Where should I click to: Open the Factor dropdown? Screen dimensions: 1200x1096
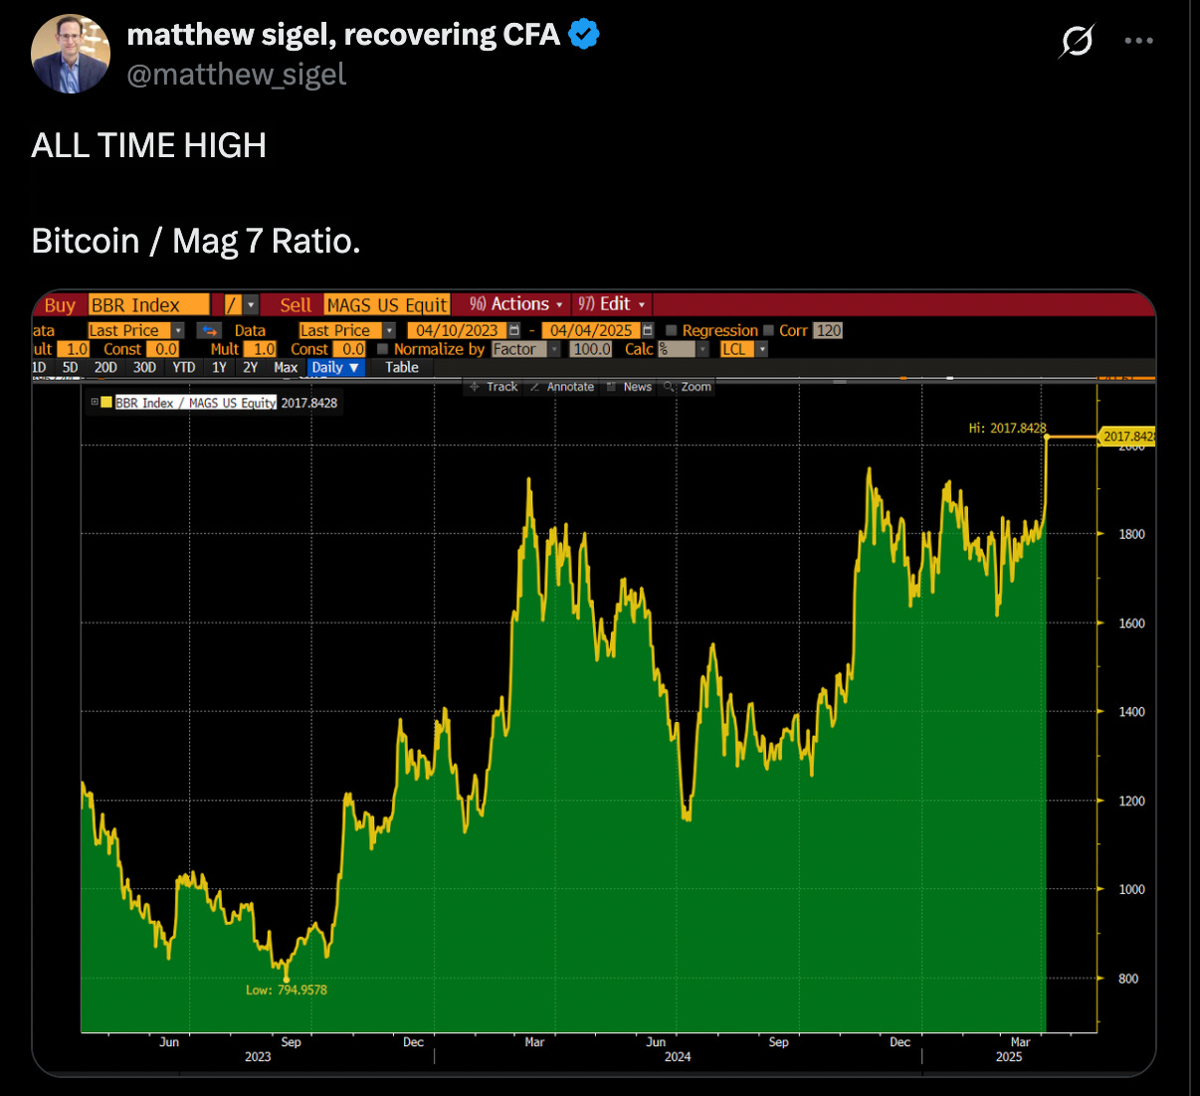tap(525, 349)
